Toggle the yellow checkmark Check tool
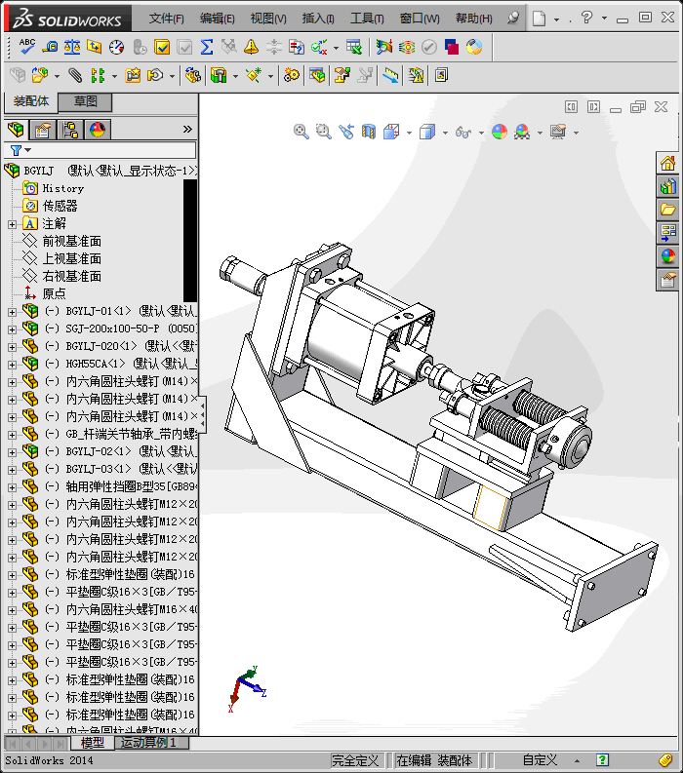Viewport: 683px width, 773px height. coord(162,47)
